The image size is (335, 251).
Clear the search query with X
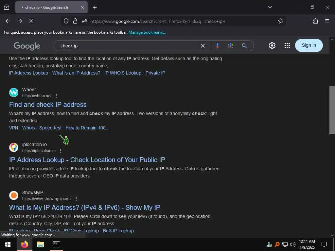coord(203,46)
